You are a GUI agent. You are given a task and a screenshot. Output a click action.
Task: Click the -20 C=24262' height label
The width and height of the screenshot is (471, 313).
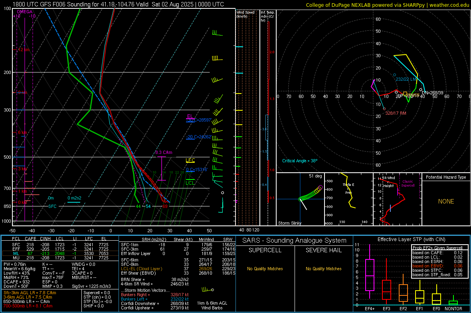pos(198,137)
